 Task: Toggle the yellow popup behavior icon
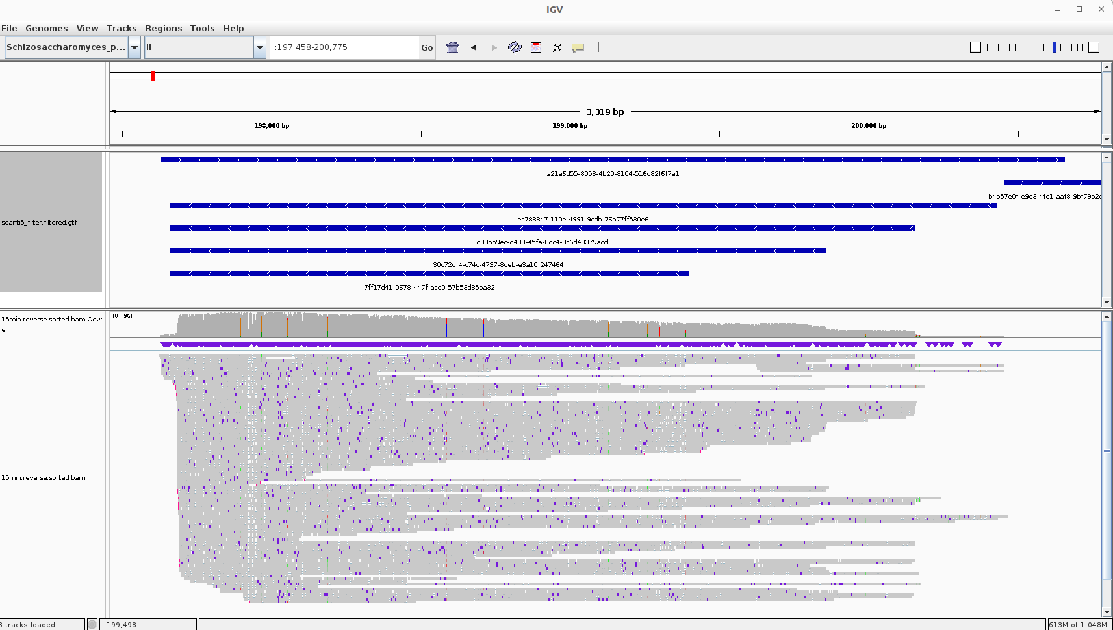coord(578,47)
